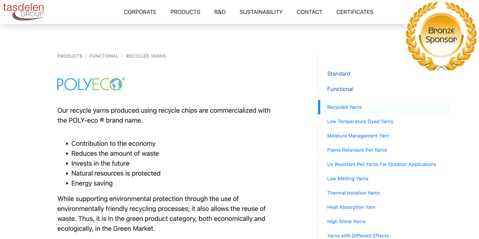Select Recycled Yarns in the sidebar
Screen dimensions: 479x239
[344, 107]
